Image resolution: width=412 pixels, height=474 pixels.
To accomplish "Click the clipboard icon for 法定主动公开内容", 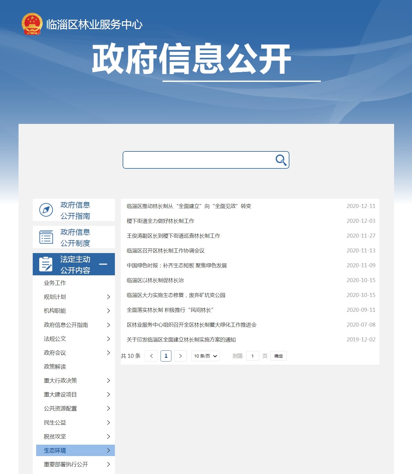I will point(46,265).
